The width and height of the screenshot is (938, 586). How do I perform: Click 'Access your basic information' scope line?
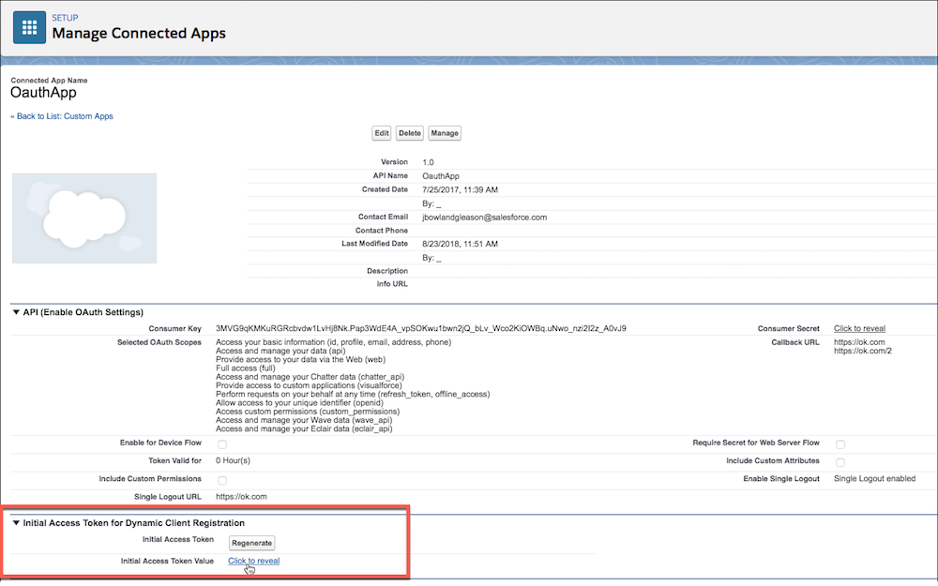(333, 342)
